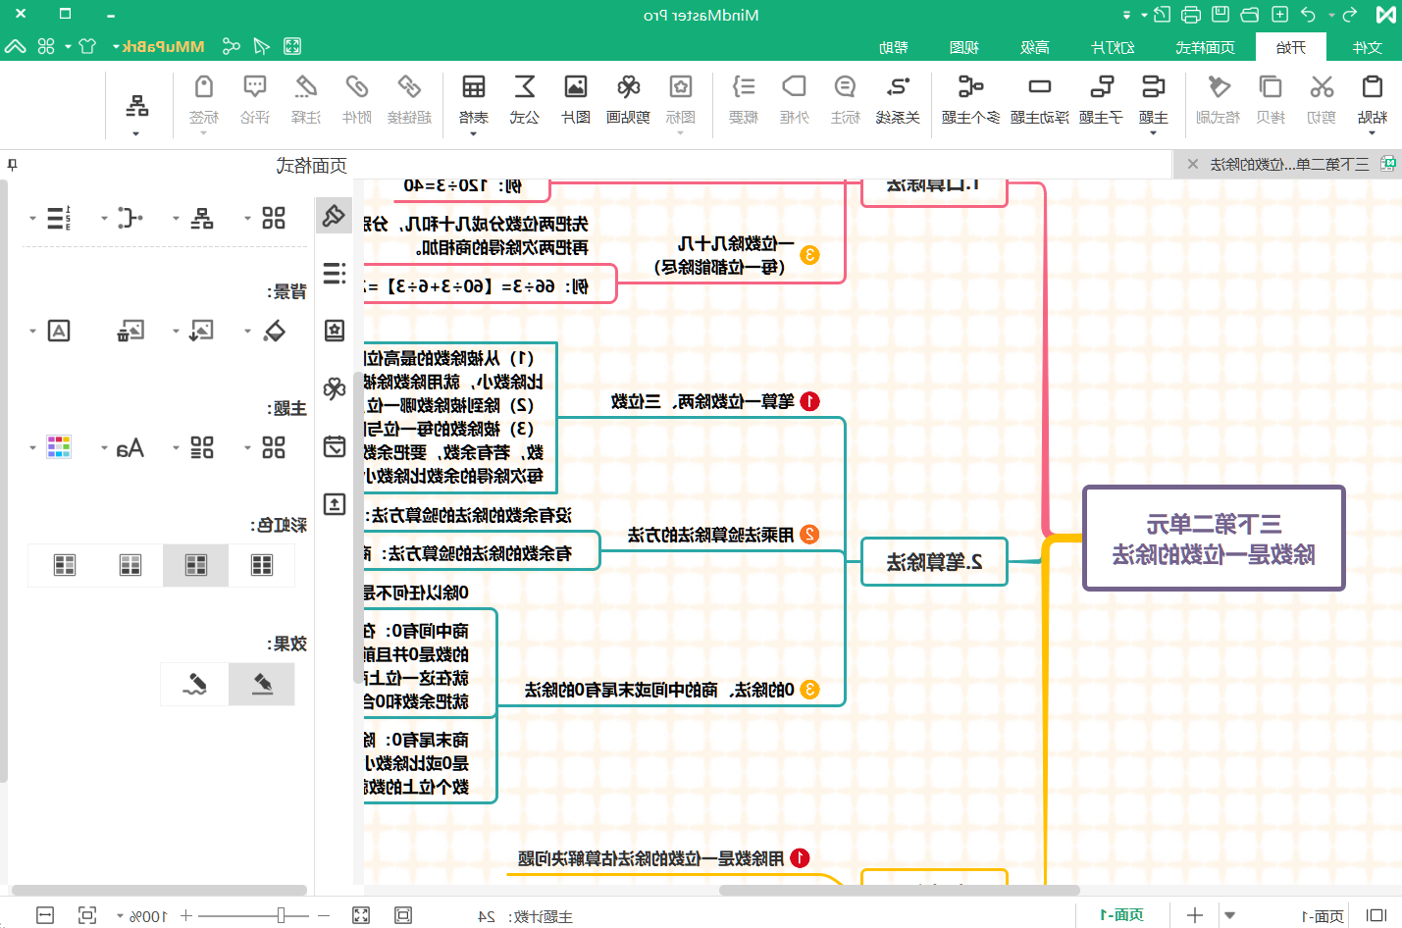Open the star-badge icon panel tab

335,331
